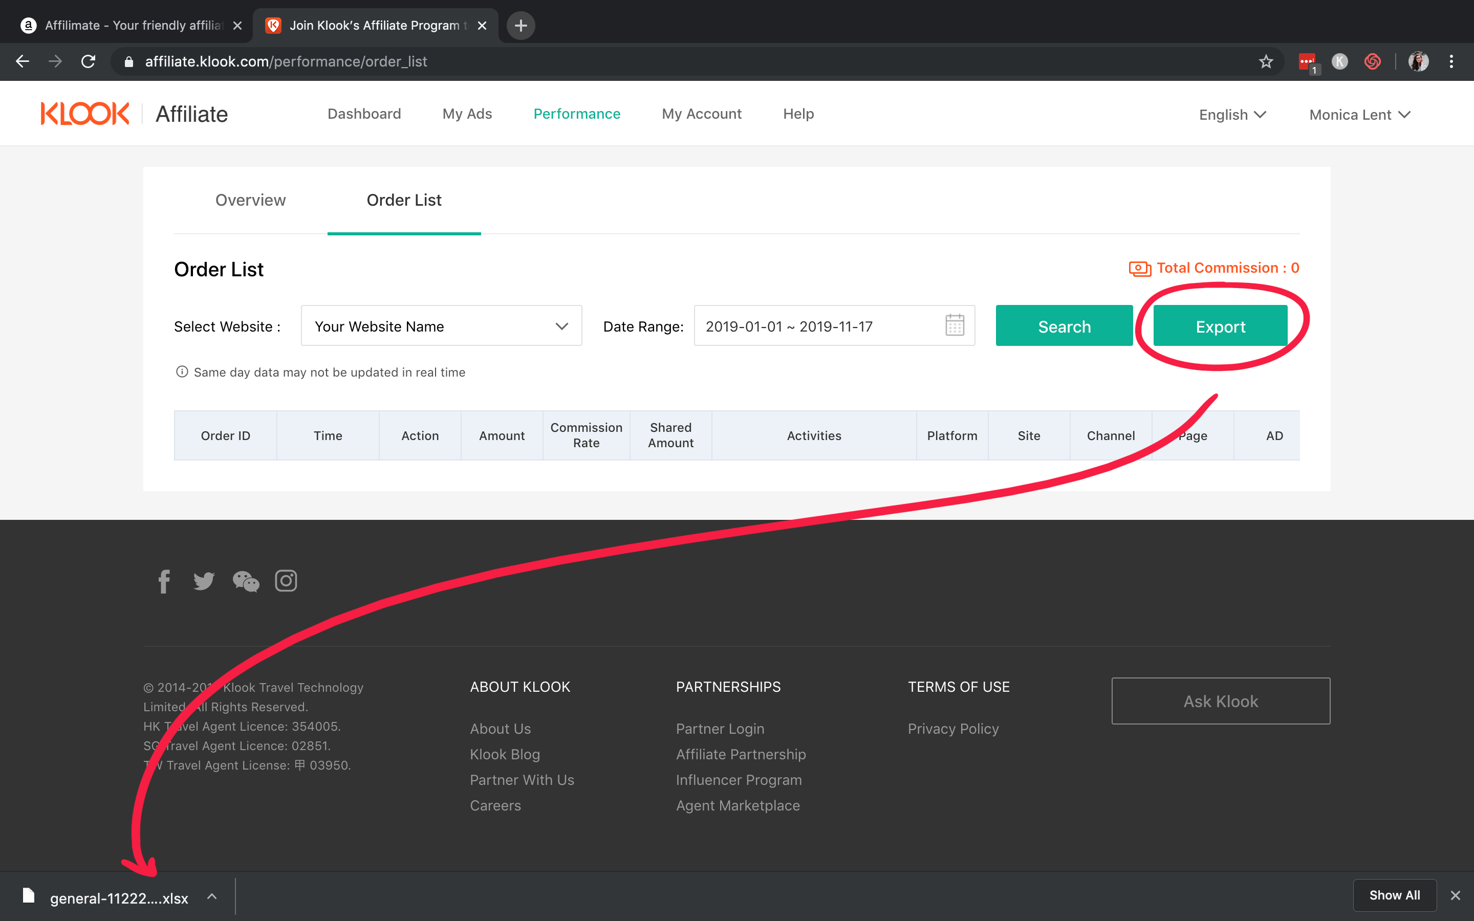Click the Commission Rate column header
The width and height of the screenshot is (1474, 921).
click(x=587, y=435)
